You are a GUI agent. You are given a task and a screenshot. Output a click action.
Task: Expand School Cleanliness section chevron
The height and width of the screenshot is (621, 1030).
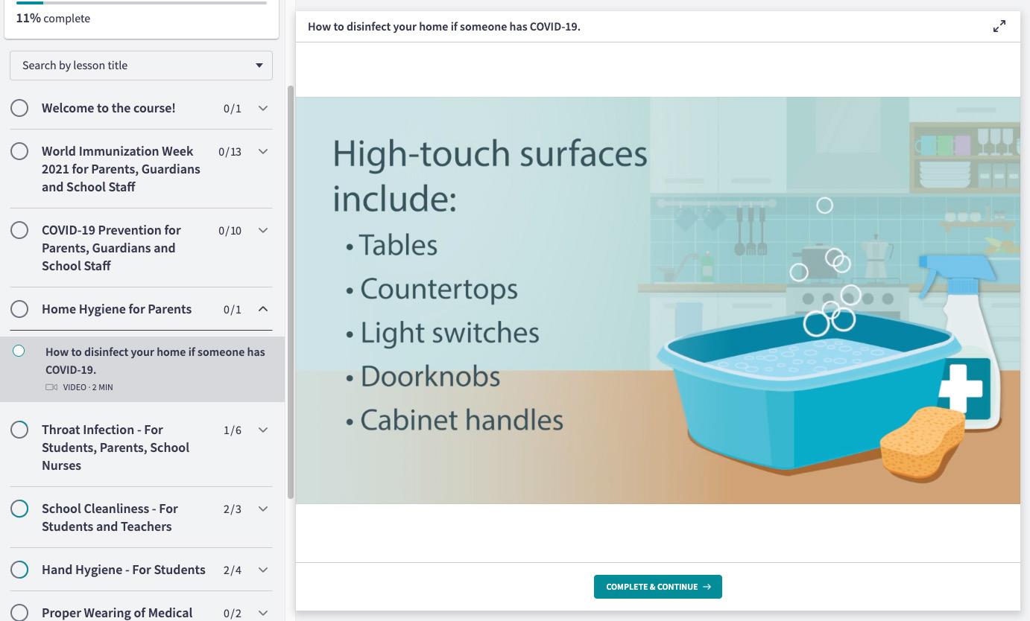[263, 509]
